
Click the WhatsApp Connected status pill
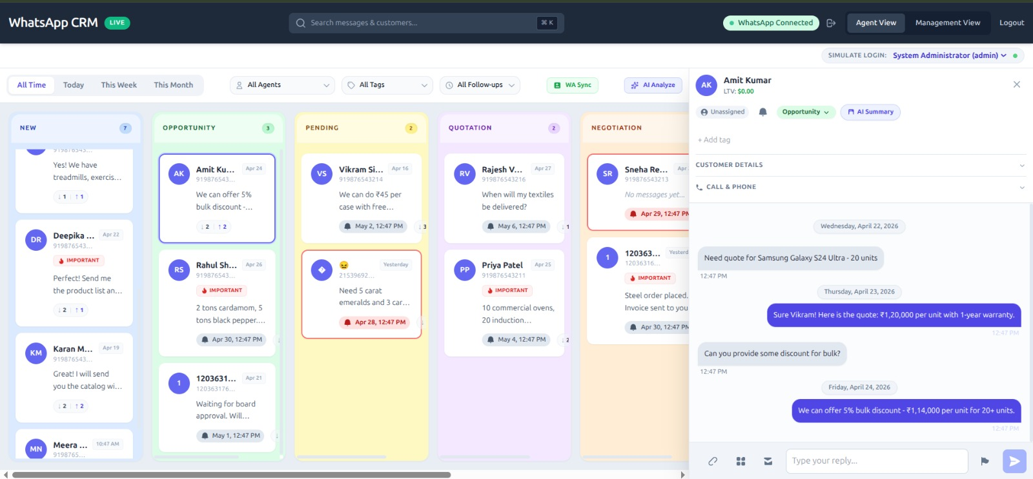[x=771, y=23]
